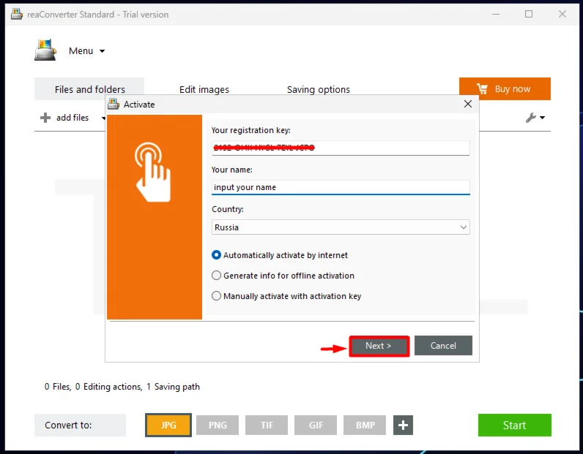Click the shopping cart icon on Buy now

(481, 89)
